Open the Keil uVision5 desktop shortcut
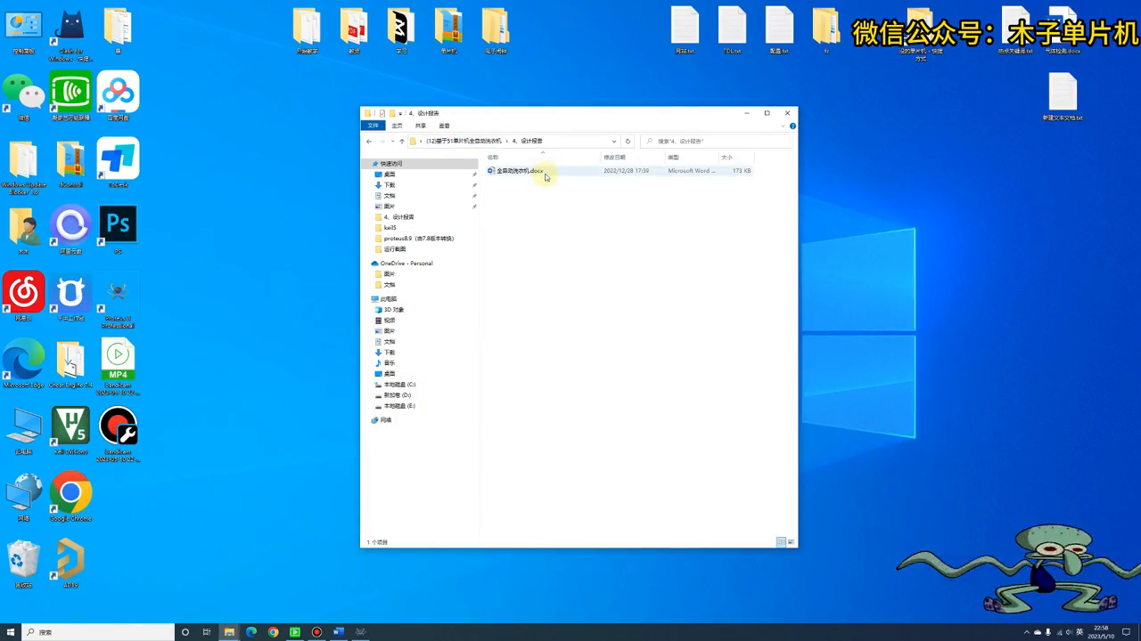 coord(70,426)
